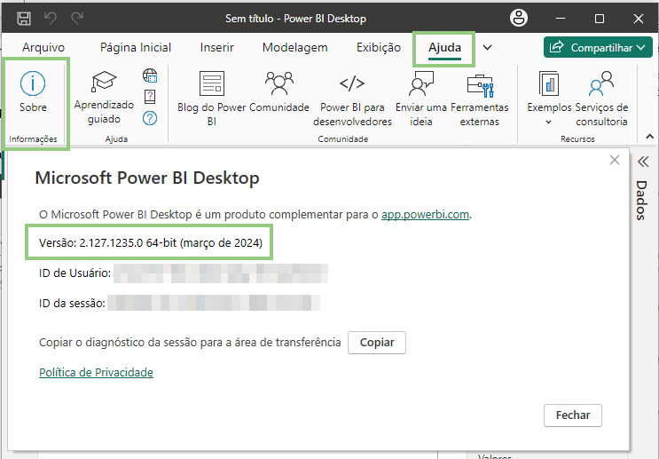Click the ID de Usuário label
659x459 pixels.
pos(75,273)
